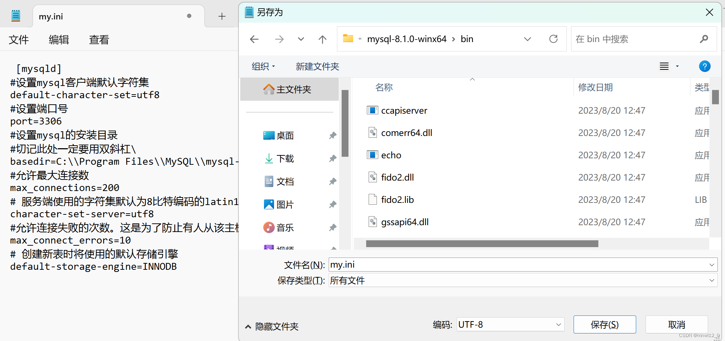Click the search magnifier in the search box

(704, 39)
